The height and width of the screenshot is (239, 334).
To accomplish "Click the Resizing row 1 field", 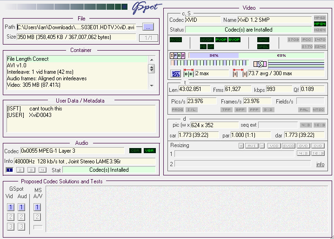I will (x=234, y=154).
